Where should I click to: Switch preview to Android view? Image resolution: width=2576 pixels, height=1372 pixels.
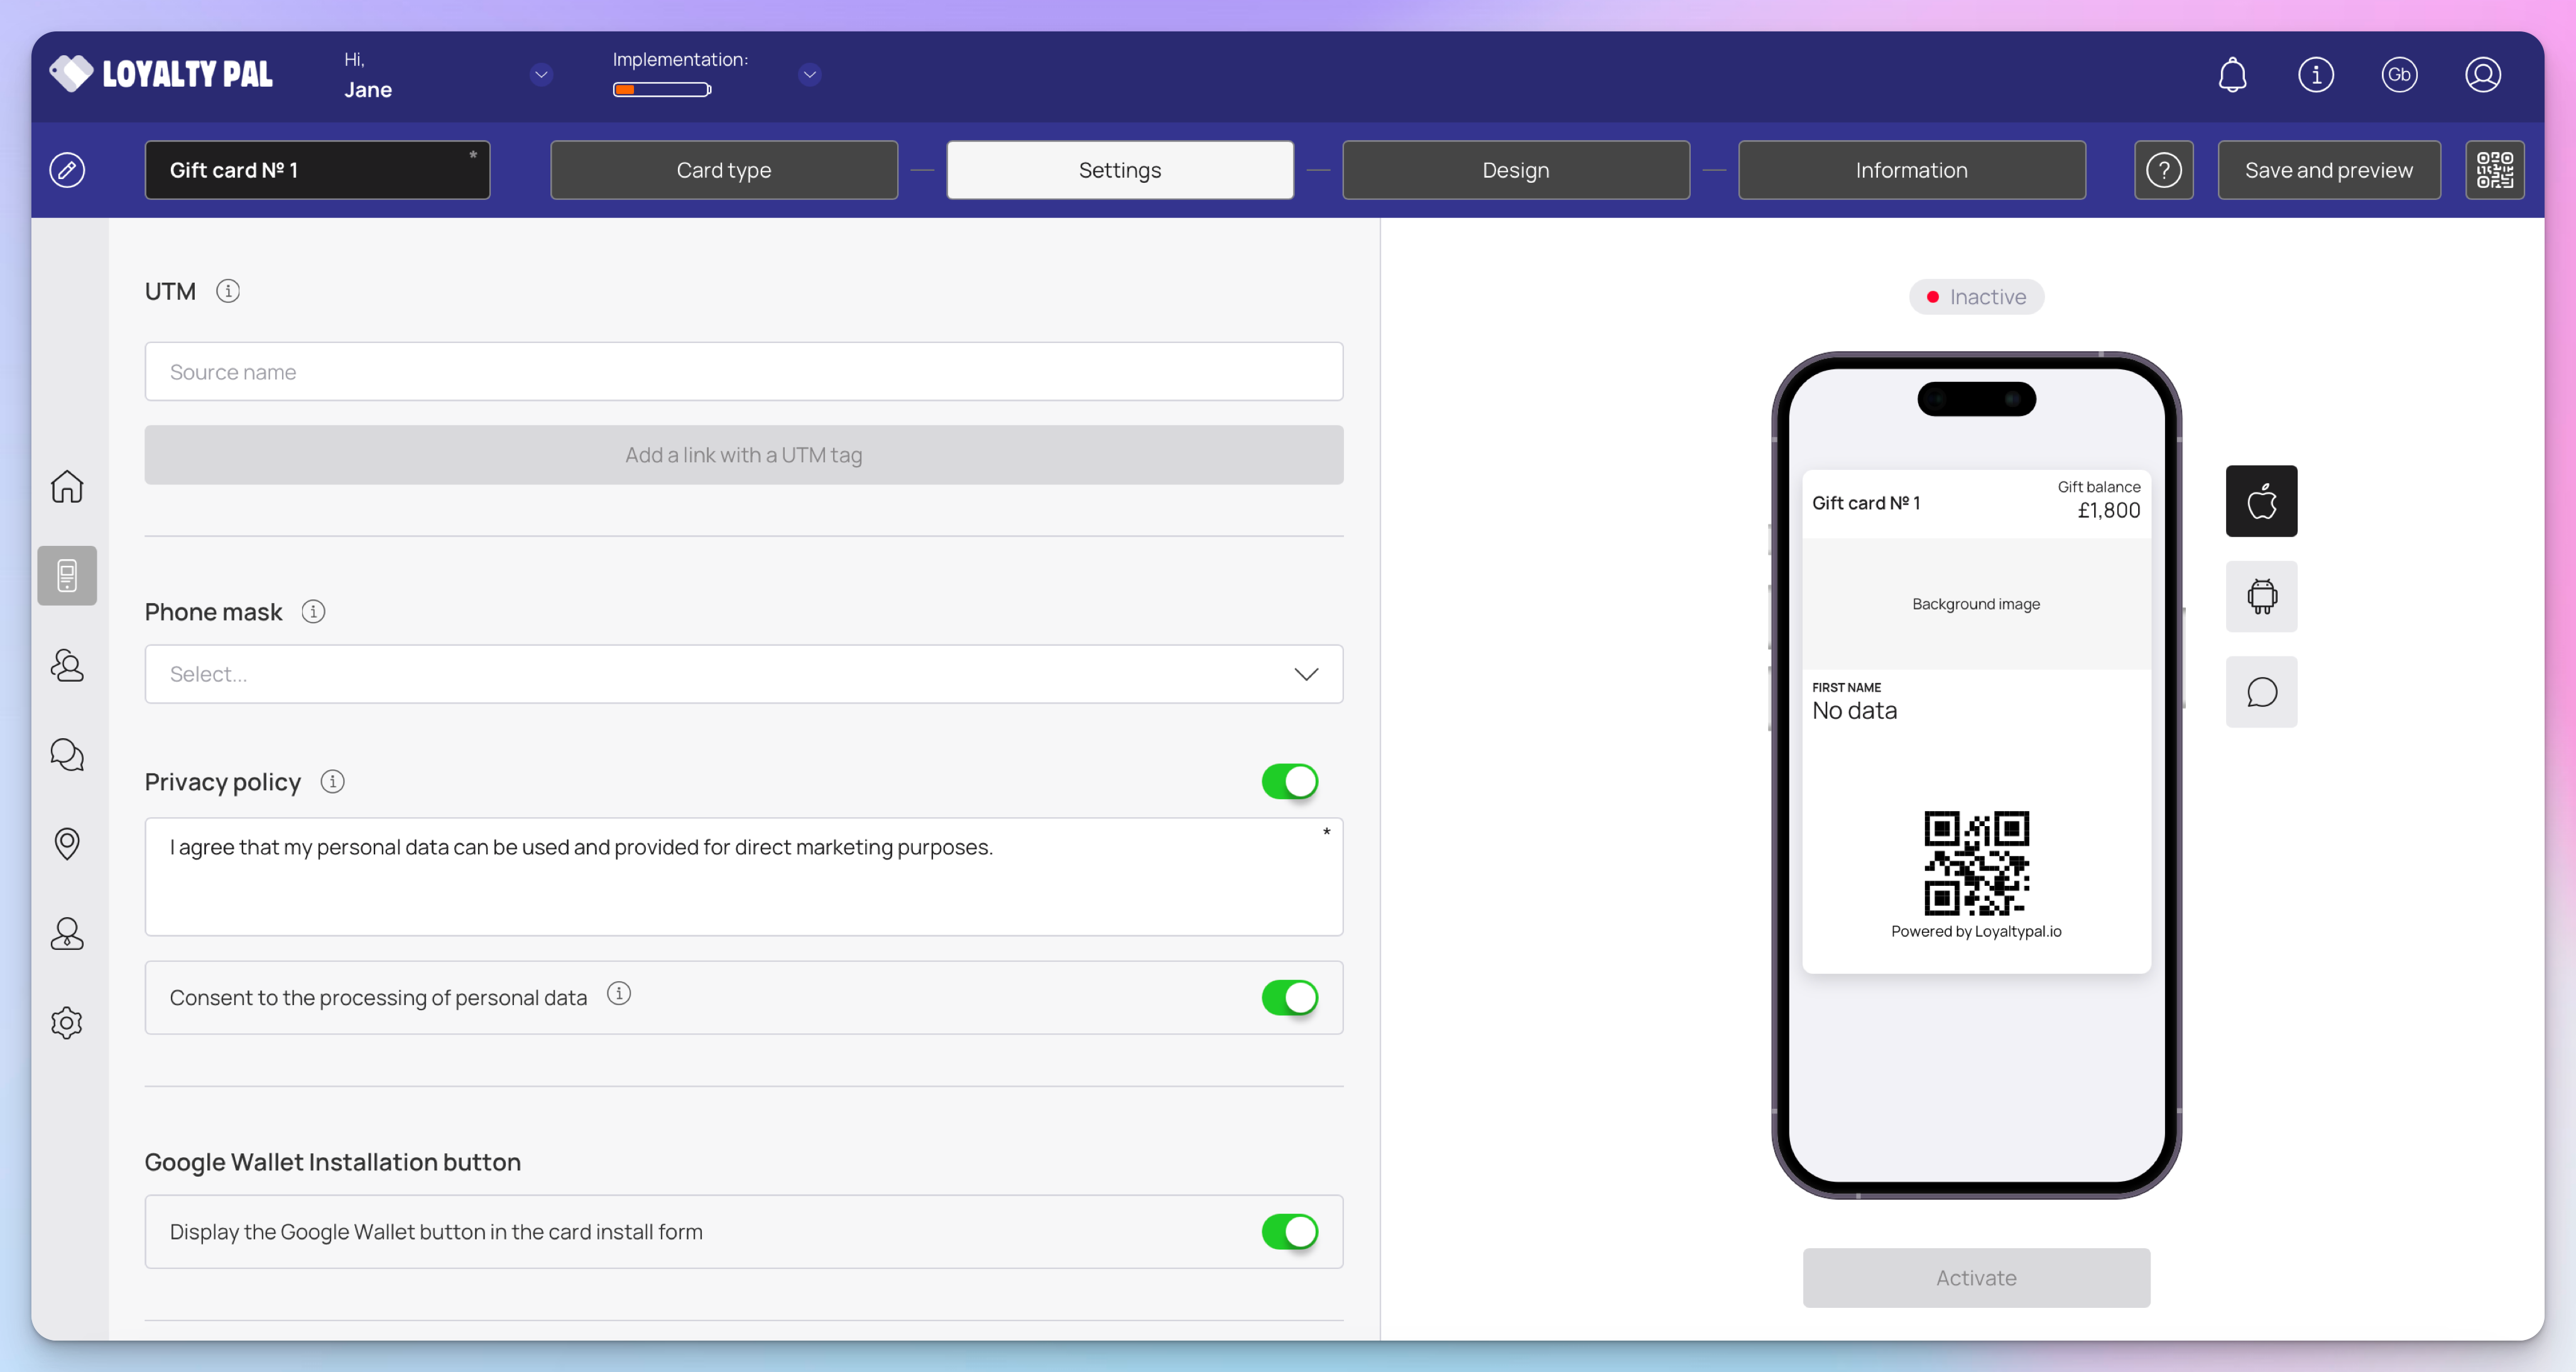(x=2261, y=597)
